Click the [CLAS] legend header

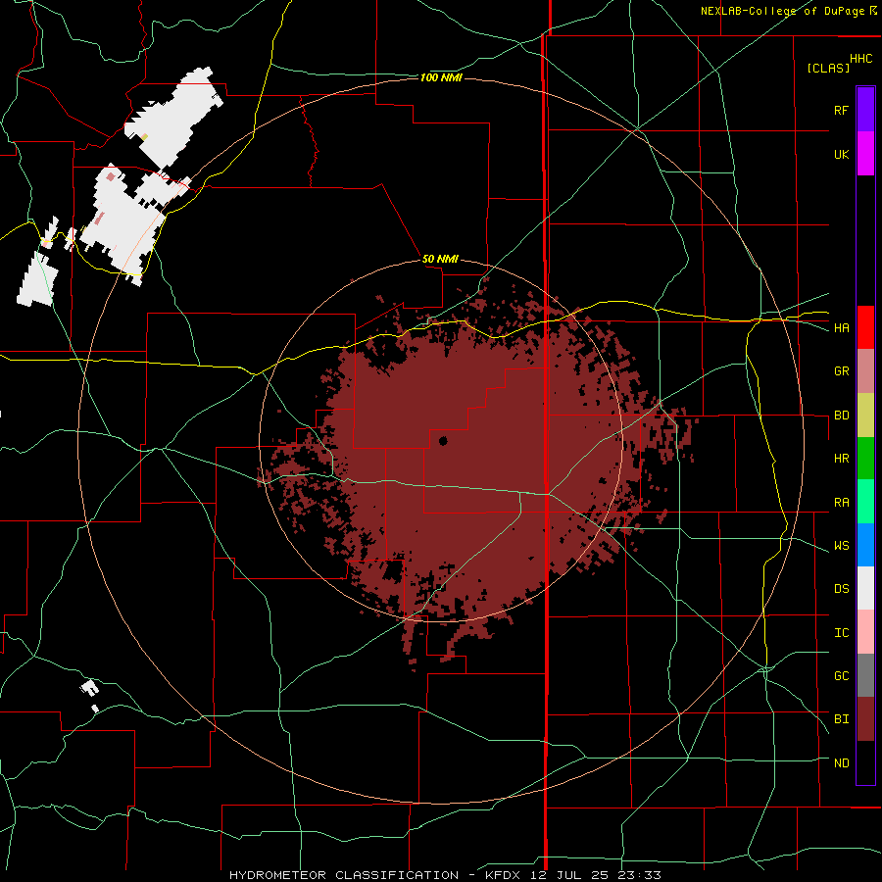828,68
